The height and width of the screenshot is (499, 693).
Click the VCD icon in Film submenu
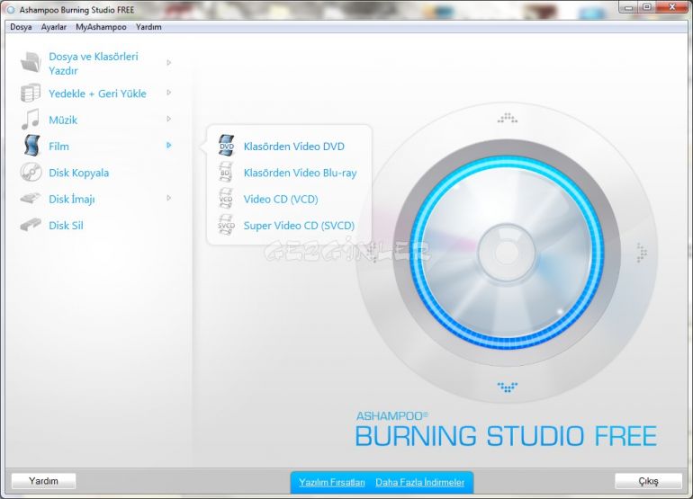[x=226, y=199]
